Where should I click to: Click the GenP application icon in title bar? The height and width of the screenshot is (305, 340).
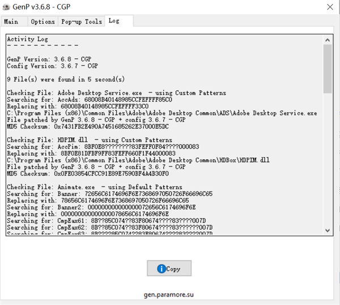tap(8, 7)
